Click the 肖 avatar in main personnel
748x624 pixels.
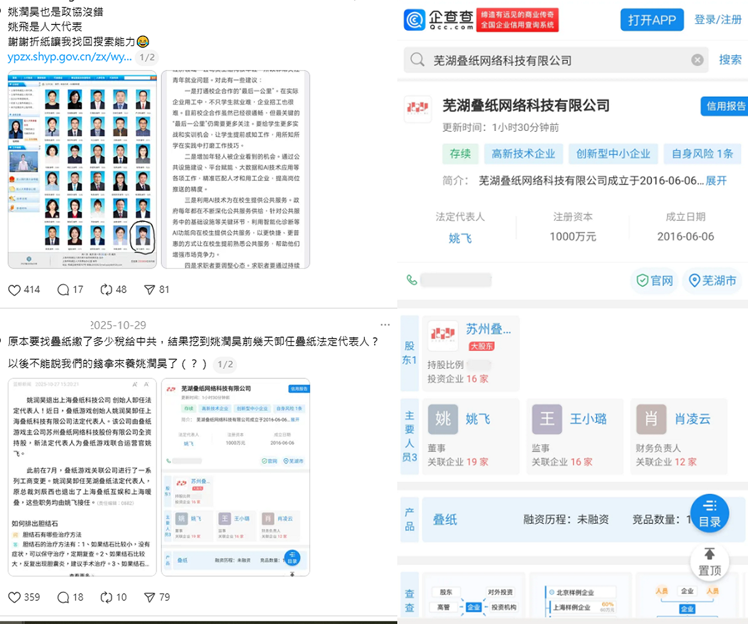[651, 419]
